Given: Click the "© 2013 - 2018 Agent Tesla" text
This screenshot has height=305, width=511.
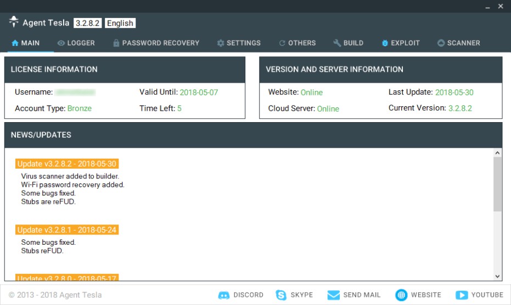Looking at the screenshot, I should [x=55, y=295].
